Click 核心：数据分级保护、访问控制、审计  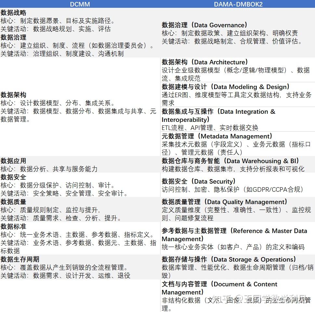click(x=58, y=185)
